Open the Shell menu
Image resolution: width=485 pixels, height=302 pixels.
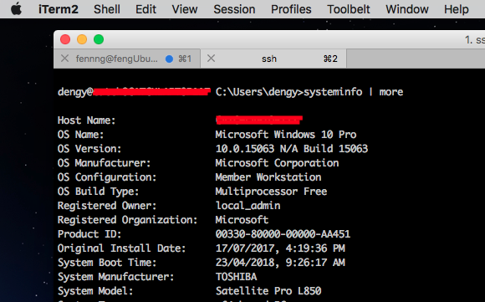[107, 9]
